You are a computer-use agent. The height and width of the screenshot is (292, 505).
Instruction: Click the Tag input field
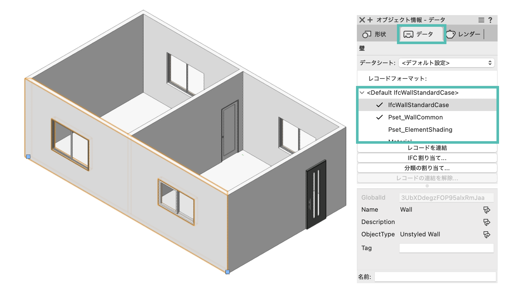coord(446,248)
